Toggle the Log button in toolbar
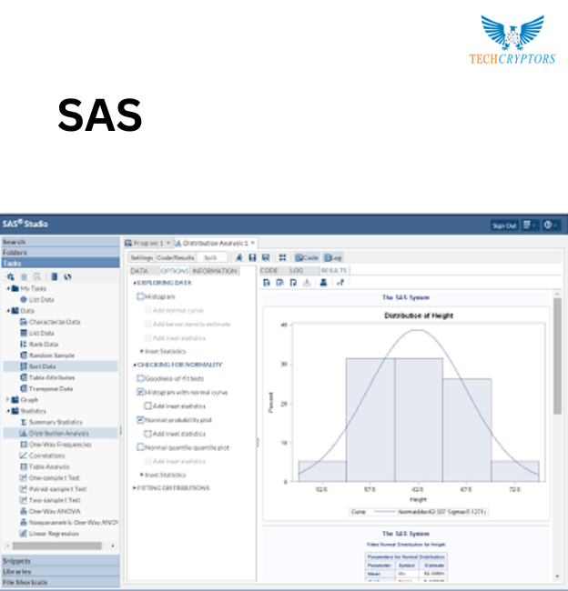 (333, 257)
